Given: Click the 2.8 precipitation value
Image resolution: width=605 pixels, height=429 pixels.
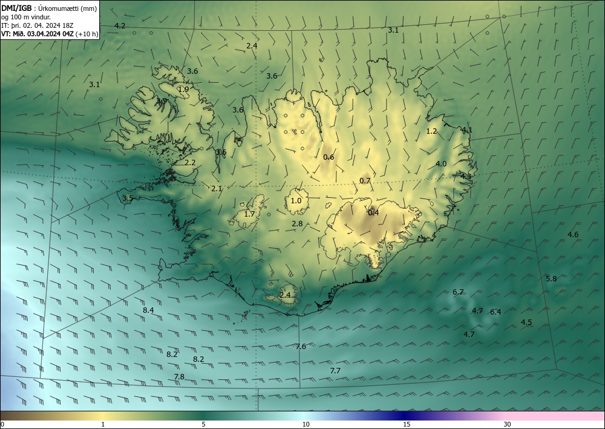Looking at the screenshot, I should coord(297,223).
